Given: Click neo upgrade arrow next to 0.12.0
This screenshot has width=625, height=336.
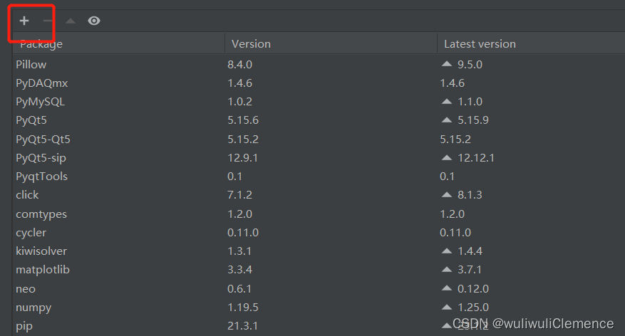Looking at the screenshot, I should 447,288.
